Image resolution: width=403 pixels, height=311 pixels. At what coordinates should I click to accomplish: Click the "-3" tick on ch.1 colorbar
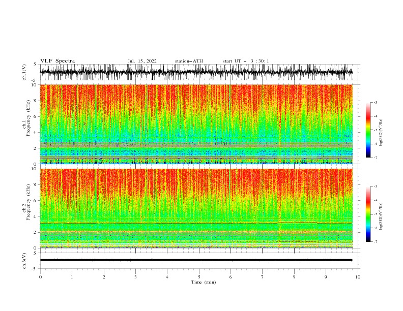click(375, 102)
